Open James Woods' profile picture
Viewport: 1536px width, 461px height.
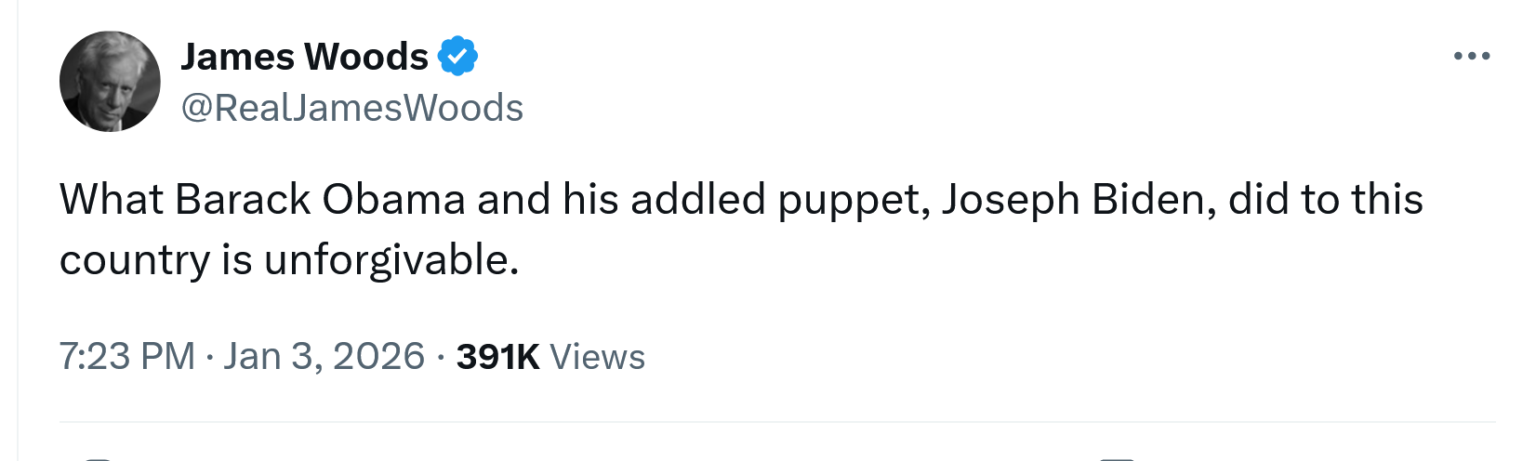110,82
